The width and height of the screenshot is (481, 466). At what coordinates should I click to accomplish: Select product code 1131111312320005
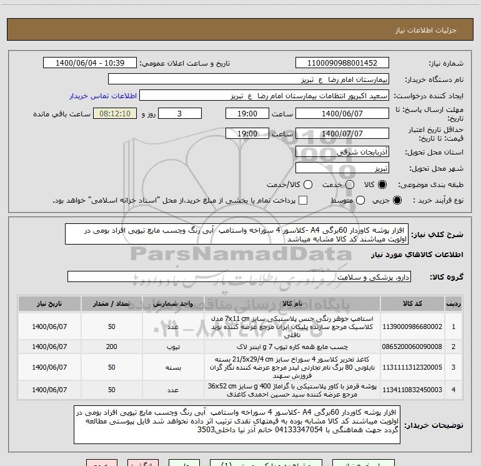(412, 367)
